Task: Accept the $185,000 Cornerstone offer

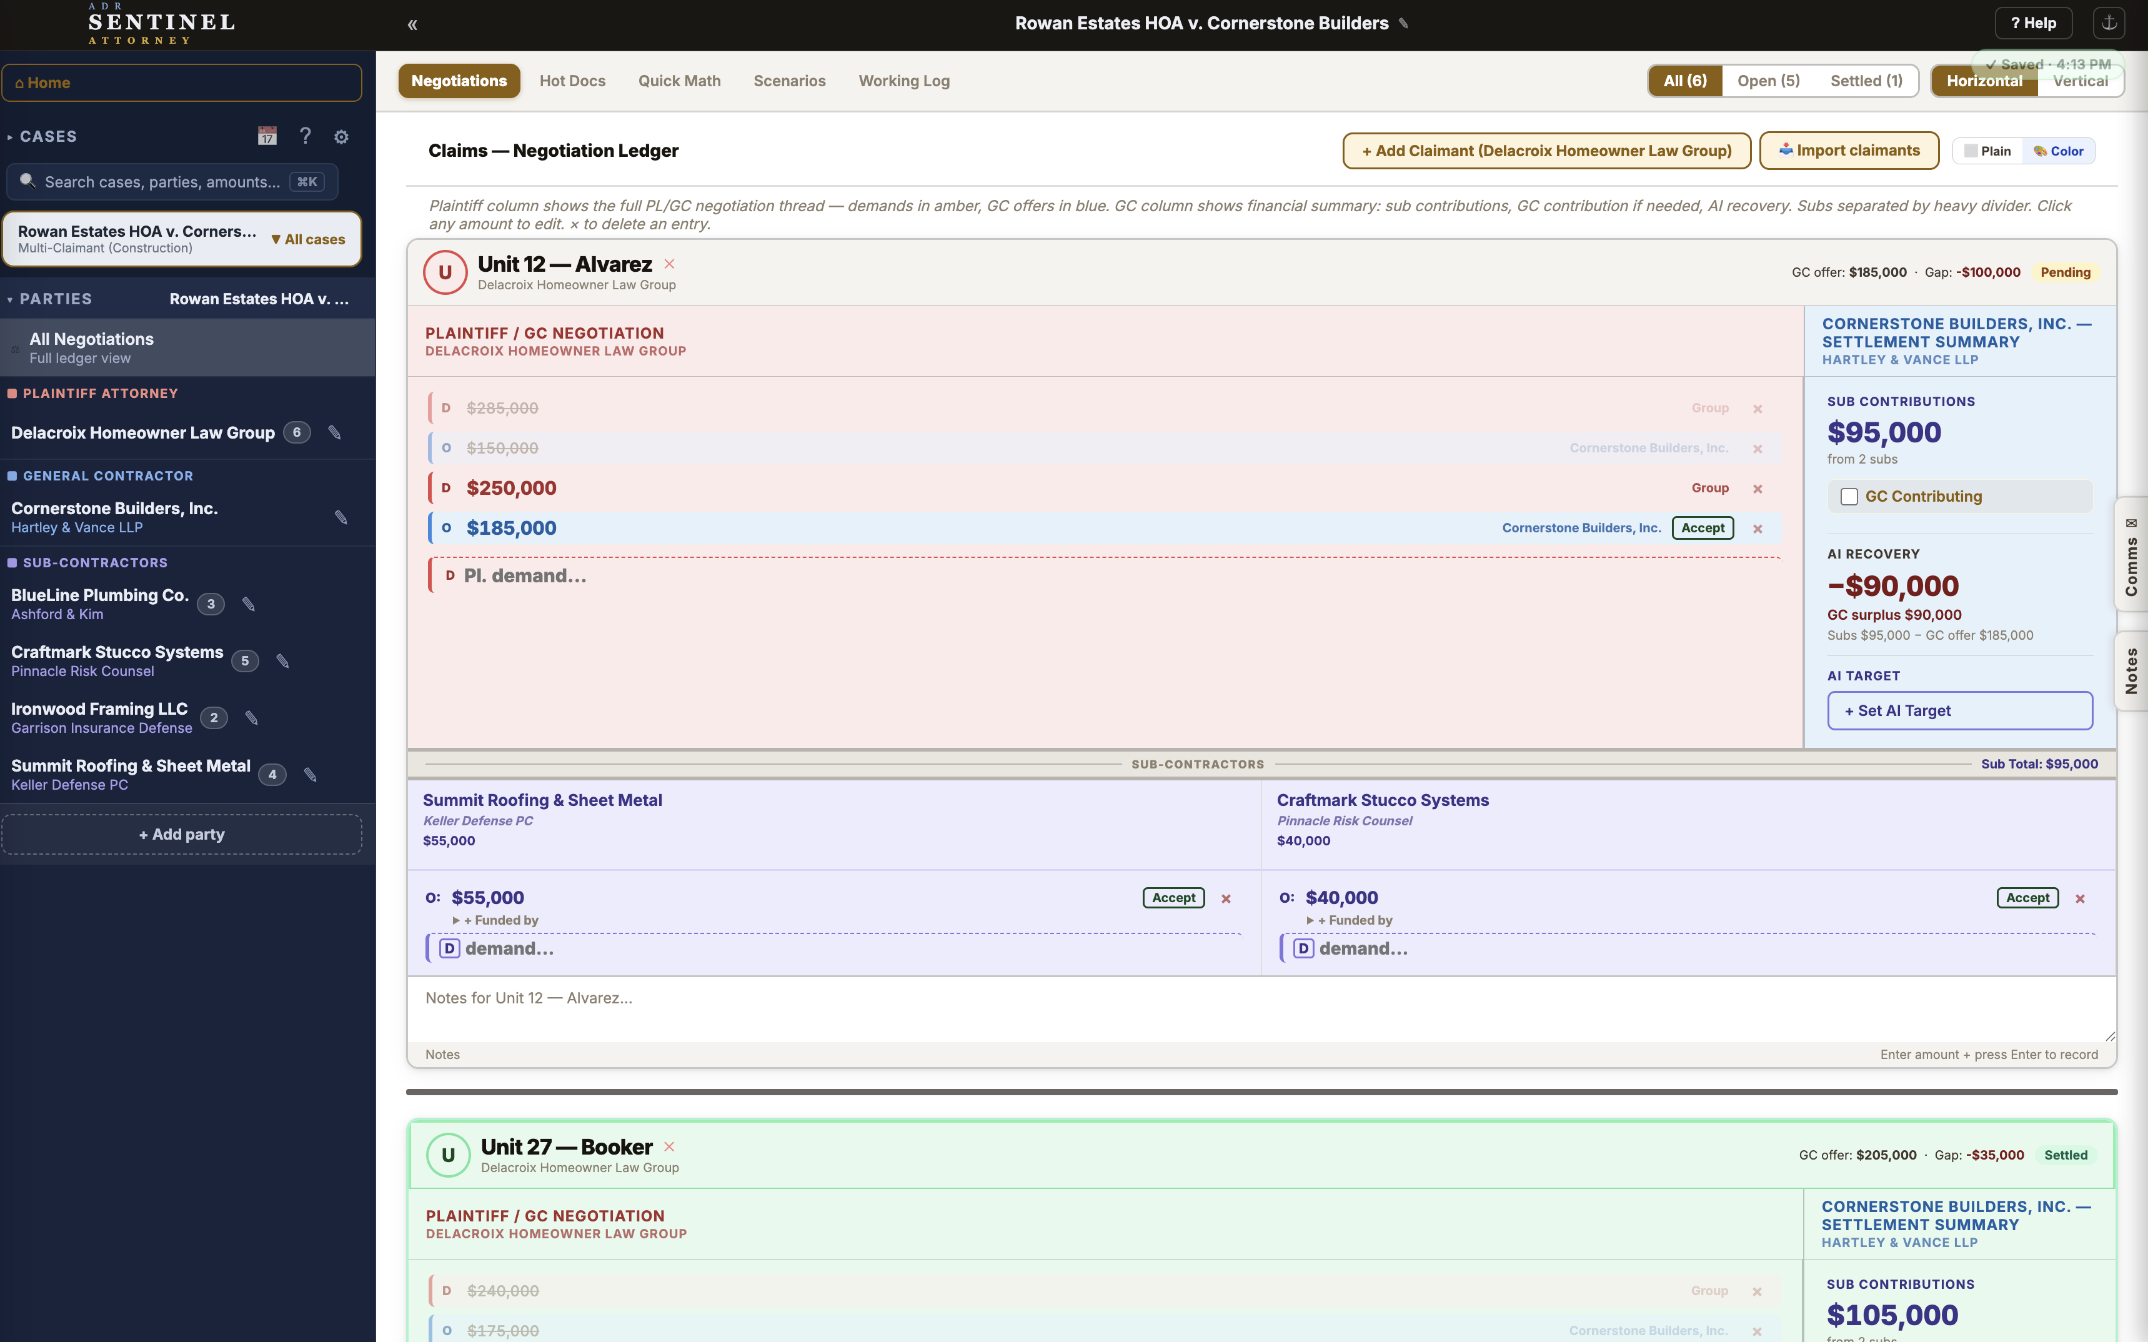Action: 1703,528
